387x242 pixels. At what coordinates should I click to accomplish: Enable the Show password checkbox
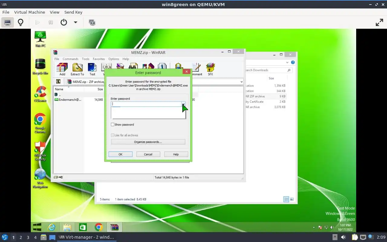click(x=112, y=125)
